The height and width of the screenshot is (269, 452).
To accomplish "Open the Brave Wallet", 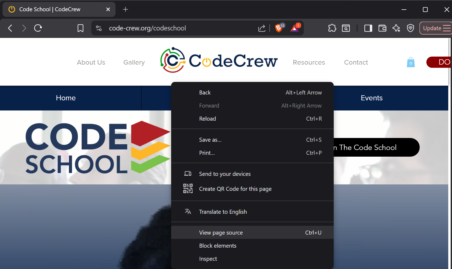I will [x=382, y=28].
